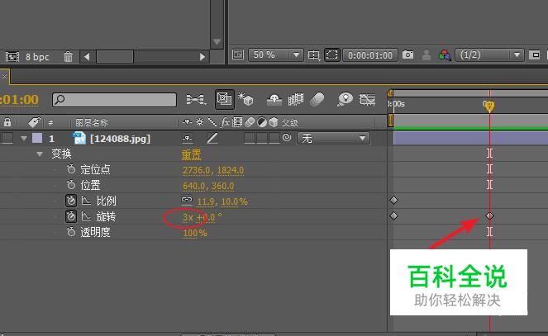Toggle the 旋转 stopwatch
The width and height of the screenshot is (548, 336).
[71, 216]
